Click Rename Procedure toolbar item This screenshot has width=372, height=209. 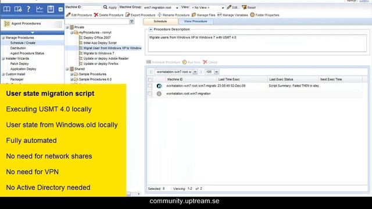pyautogui.click(x=174, y=15)
